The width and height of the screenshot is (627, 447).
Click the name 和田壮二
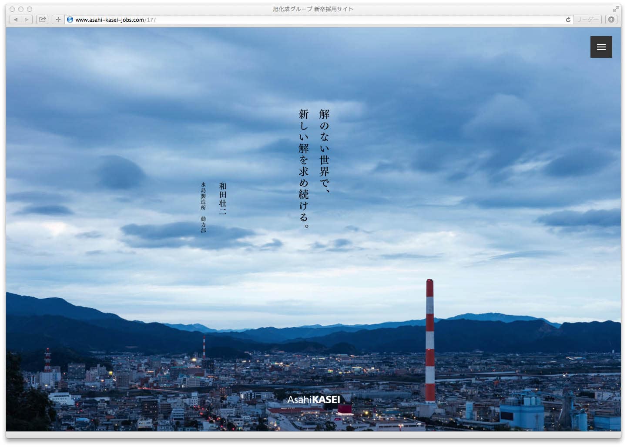click(x=223, y=199)
